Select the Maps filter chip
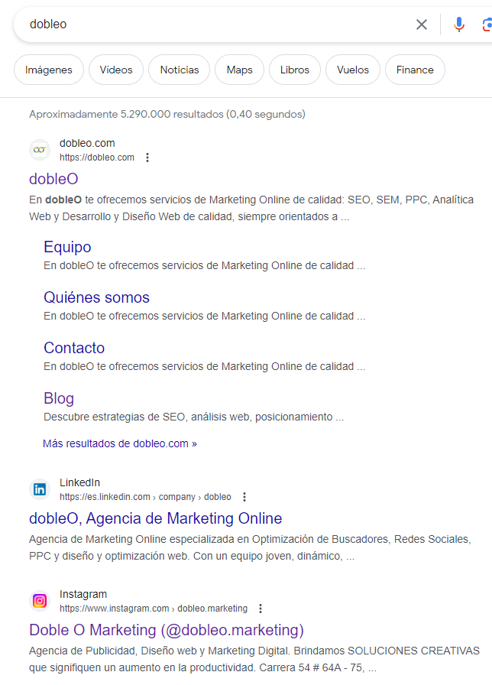Image resolution: width=492 pixels, height=685 pixels. (x=239, y=70)
